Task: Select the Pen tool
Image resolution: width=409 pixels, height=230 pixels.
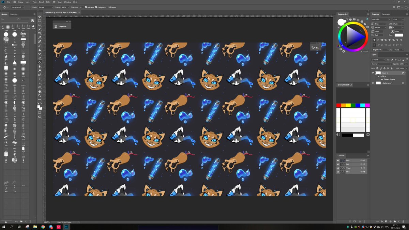Action: (x=40, y=75)
